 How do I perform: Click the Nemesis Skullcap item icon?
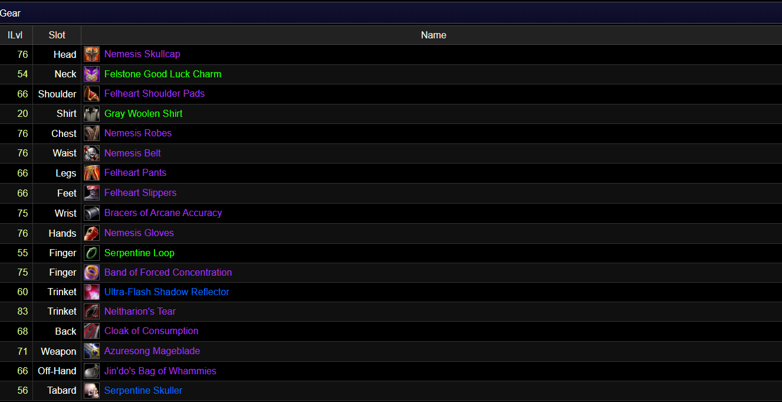(91, 54)
